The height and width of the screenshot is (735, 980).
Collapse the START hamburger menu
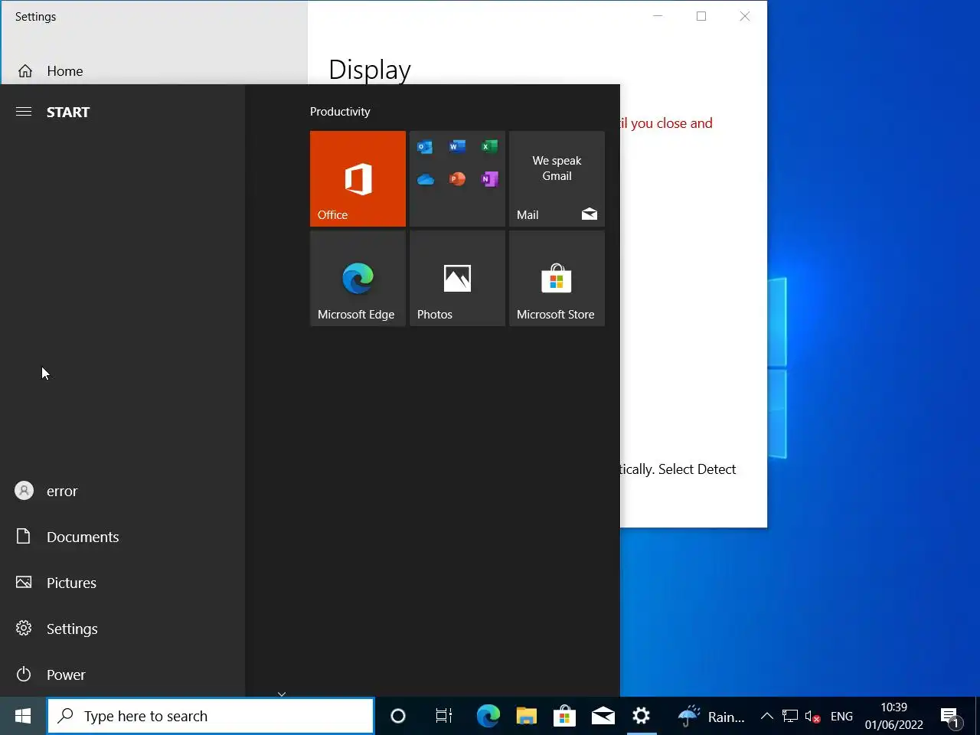click(24, 112)
